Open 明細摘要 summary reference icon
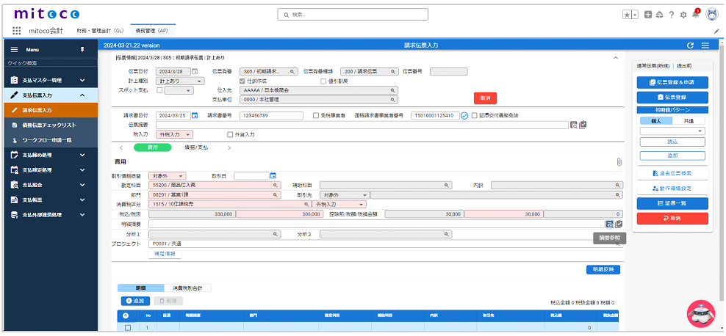This screenshot has width=726, height=336. pyautogui.click(x=610, y=224)
